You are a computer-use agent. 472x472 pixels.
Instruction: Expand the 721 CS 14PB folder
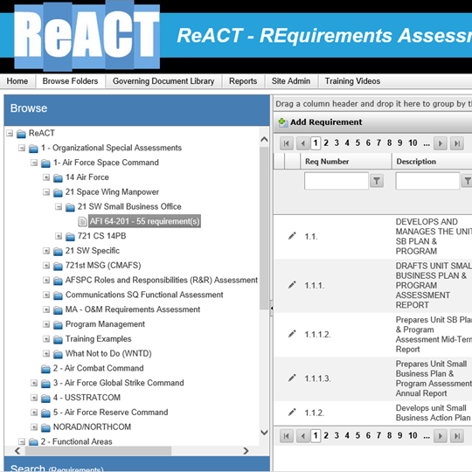[59, 236]
